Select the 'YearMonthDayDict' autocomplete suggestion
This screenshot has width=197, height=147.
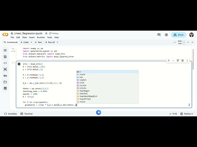pyautogui.click(x=107, y=96)
